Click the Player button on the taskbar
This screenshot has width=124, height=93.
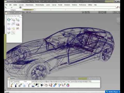tap(113, 92)
